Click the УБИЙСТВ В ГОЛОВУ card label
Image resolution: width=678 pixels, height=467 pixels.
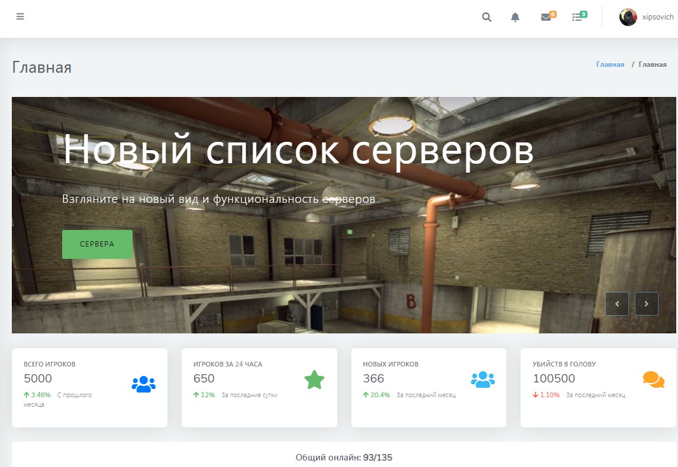tap(564, 364)
